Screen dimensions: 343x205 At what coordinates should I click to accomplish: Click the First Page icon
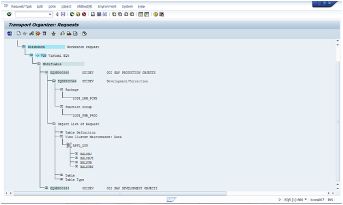(x=114, y=14)
